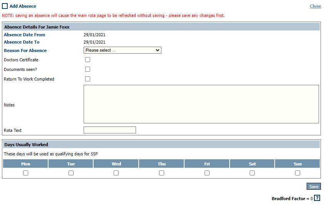This screenshot has width=324, height=204.
Task: Click the Sun column header
Action: (x=297, y=164)
